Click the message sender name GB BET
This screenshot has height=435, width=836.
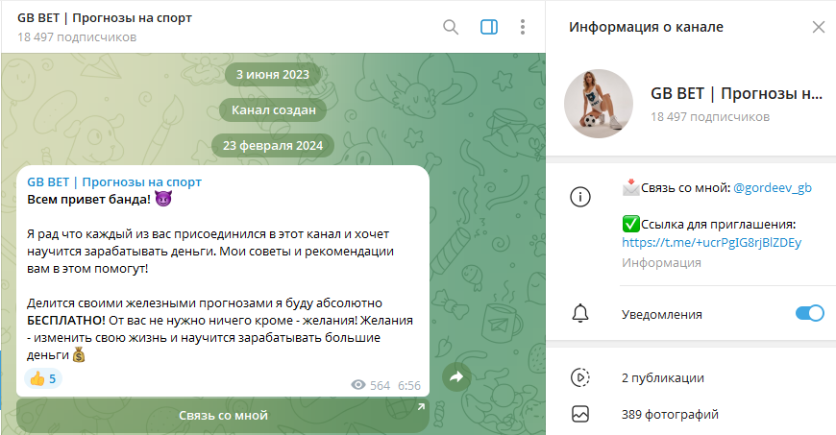coord(114,182)
